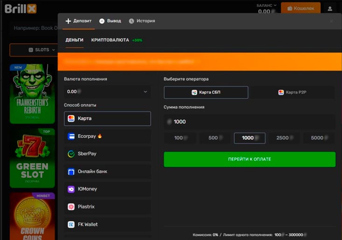342x240 pixels.
Task: Open the user profile icon
Action: [x=330, y=8]
